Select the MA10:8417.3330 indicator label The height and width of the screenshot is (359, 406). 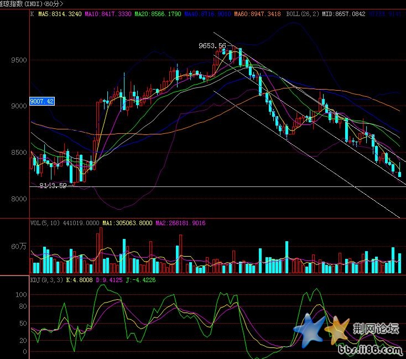click(108, 14)
